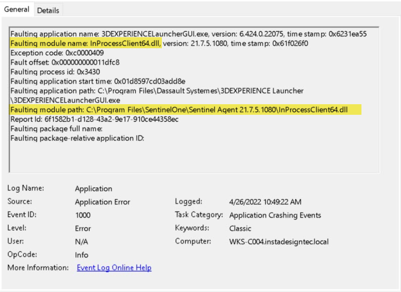Click the 'Faulting package full name:' line
Viewport: 401px width, 292px height.
click(57, 129)
